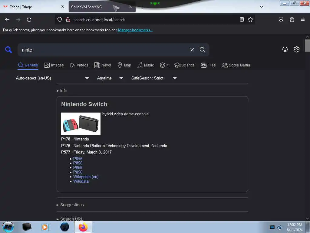Open the Anytime time range dropdown

[x=110, y=78]
